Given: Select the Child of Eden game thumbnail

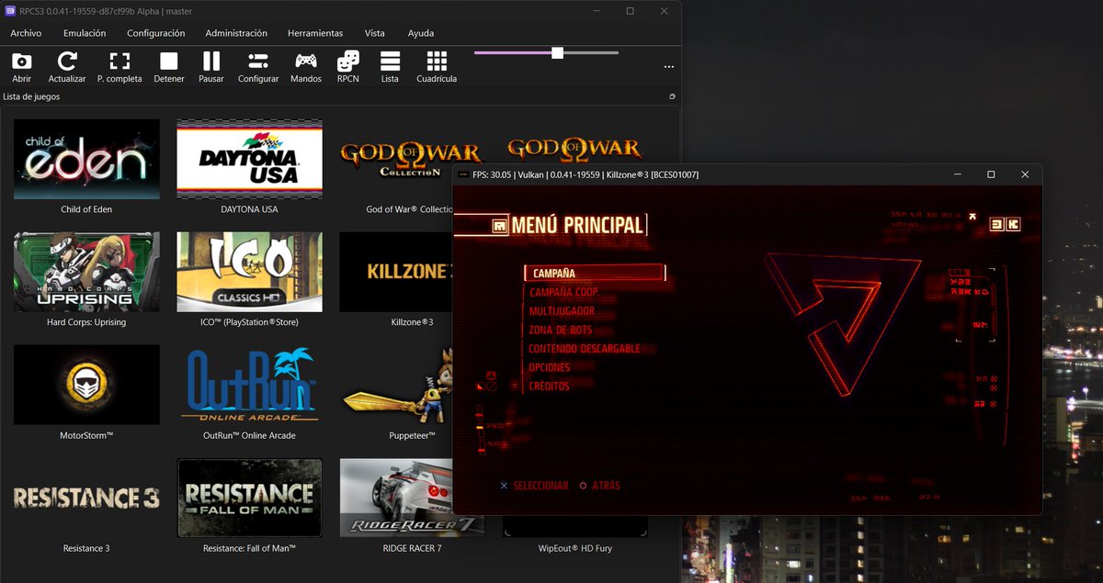Looking at the screenshot, I should click(x=86, y=159).
